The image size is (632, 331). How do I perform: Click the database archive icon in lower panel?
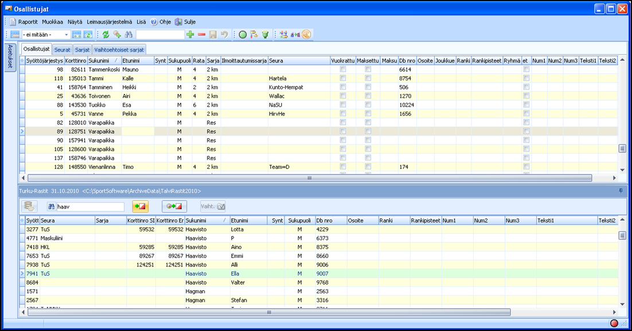29,206
